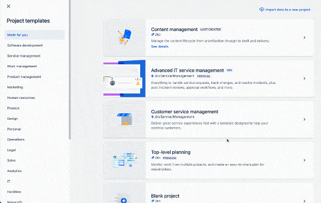Select the Marketing category
Screen dimensions: 321x203
point(15,87)
